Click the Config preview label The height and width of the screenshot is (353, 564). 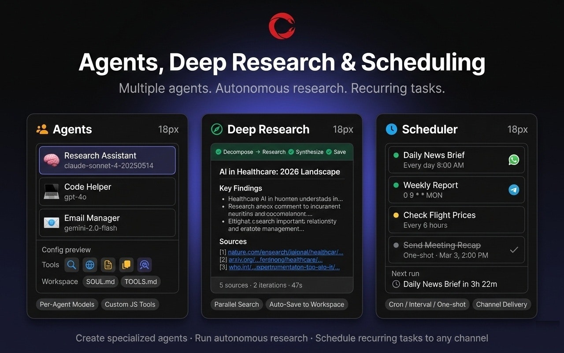(66, 250)
